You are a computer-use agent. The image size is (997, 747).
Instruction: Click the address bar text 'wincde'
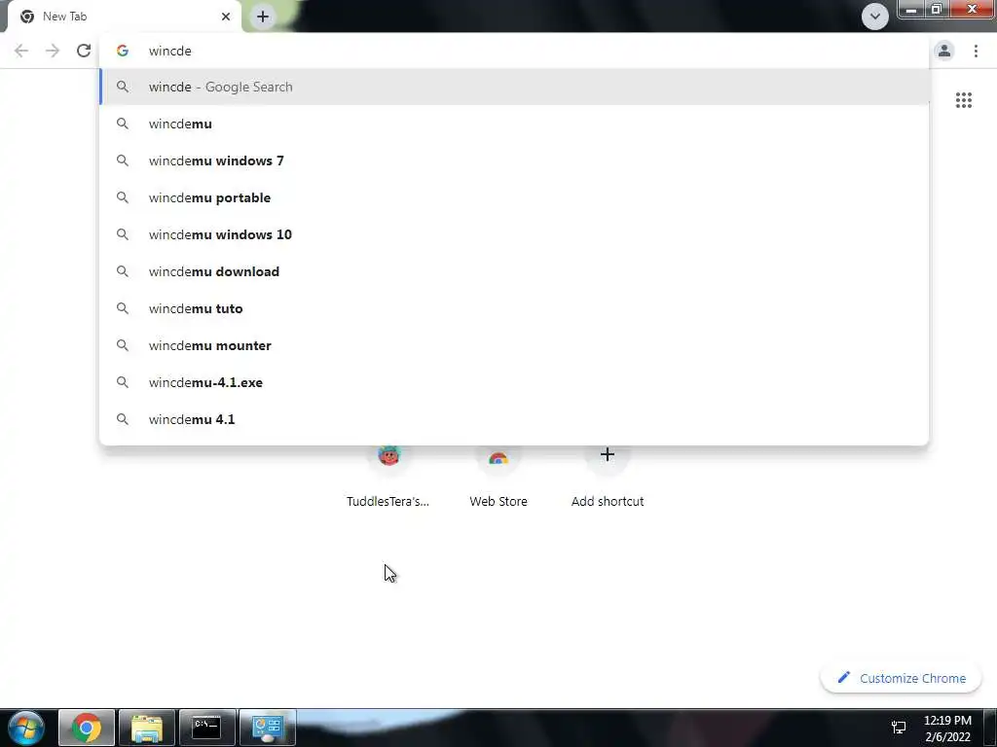(169, 51)
